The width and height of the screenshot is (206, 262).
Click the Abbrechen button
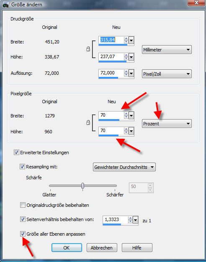[102, 248]
